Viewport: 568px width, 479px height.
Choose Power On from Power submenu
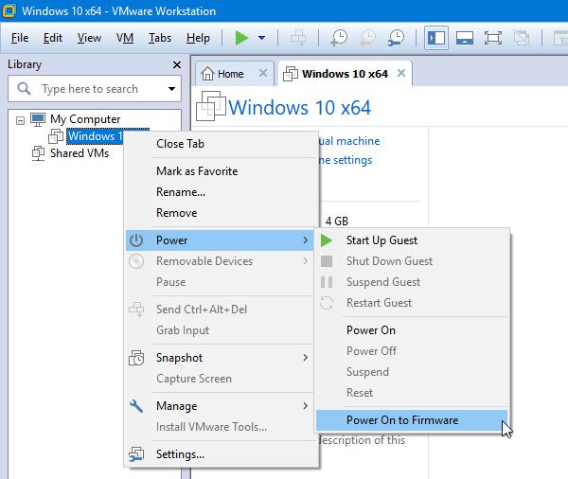tap(412, 330)
